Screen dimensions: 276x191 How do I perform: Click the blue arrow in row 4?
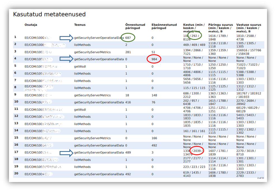tap(66, 59)
